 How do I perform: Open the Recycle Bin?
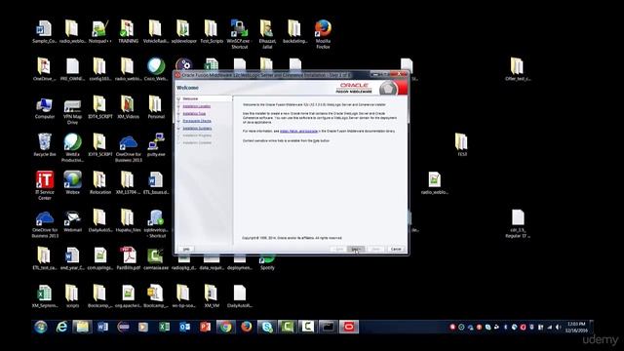44,145
